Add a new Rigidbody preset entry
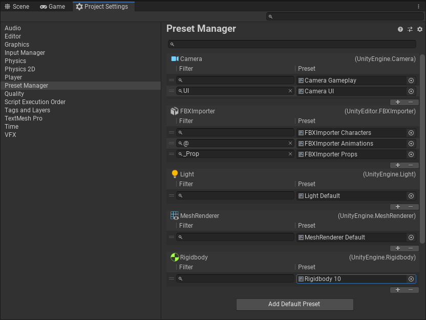Screen dimensions: 426x320 point(398,290)
